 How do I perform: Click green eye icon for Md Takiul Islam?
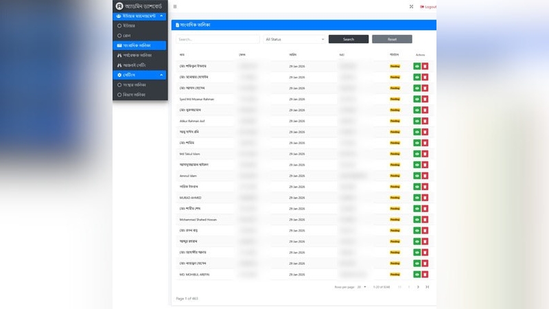coord(417,154)
